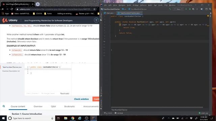
Task: Click src folder breadcrumb in IntelliJ
Action: [x=124, y=9]
